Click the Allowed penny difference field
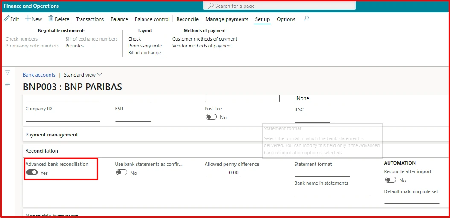 [223, 173]
